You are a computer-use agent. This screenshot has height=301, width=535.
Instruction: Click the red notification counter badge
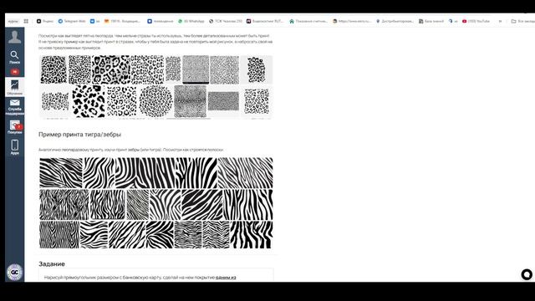[x=14, y=72]
